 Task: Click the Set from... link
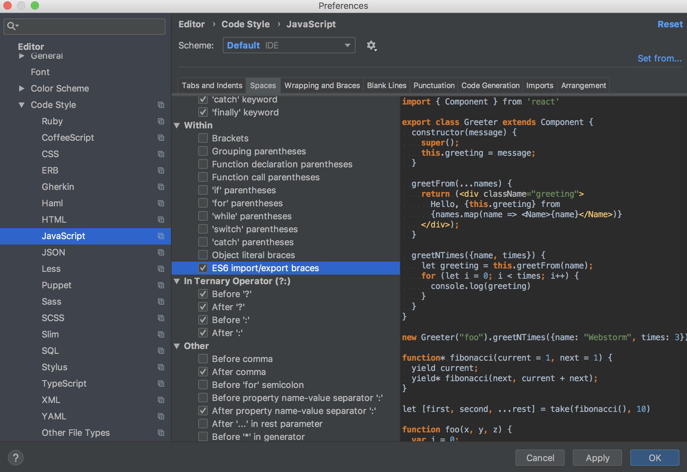[659, 58]
